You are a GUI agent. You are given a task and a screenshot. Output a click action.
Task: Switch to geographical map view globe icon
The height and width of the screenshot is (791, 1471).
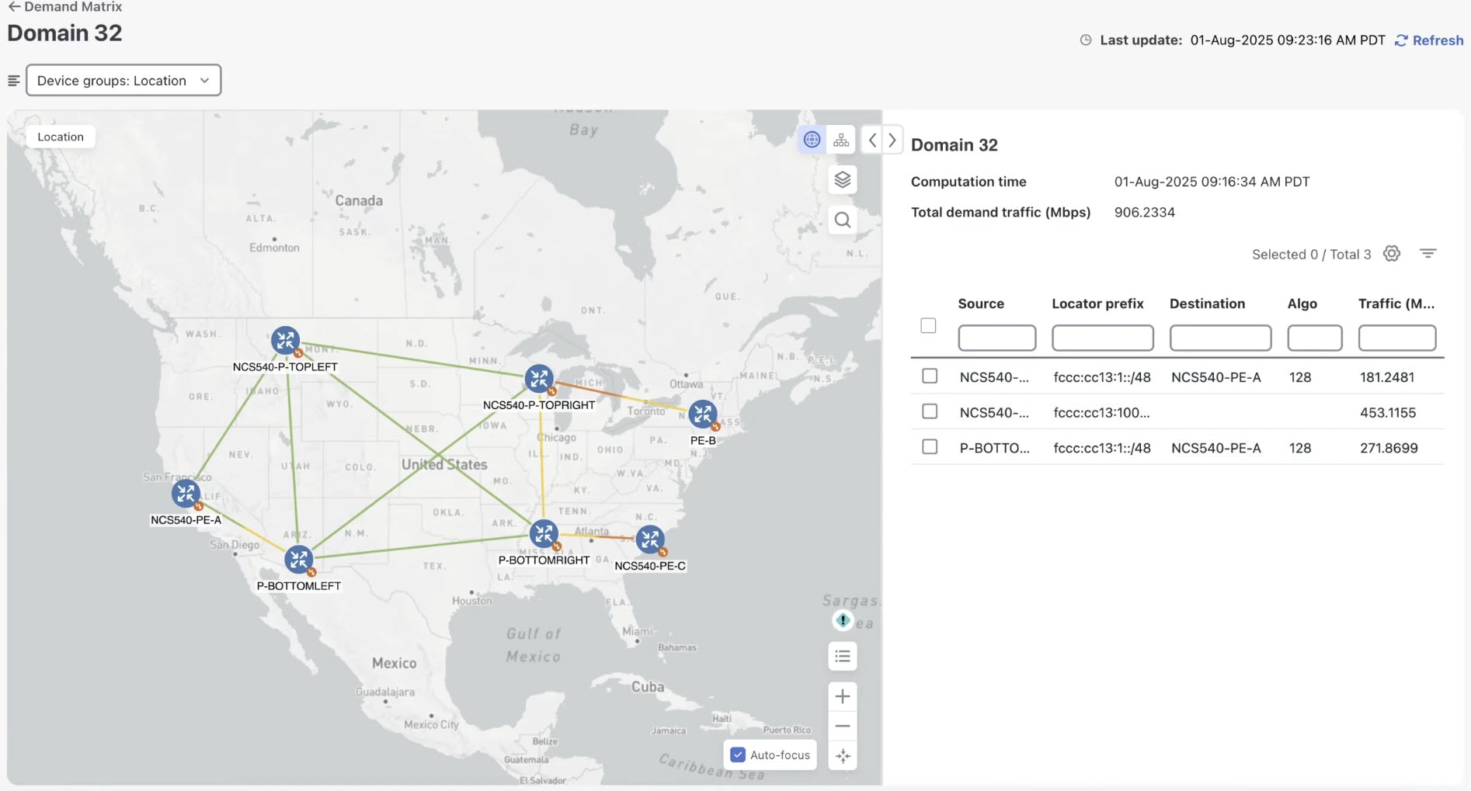812,140
